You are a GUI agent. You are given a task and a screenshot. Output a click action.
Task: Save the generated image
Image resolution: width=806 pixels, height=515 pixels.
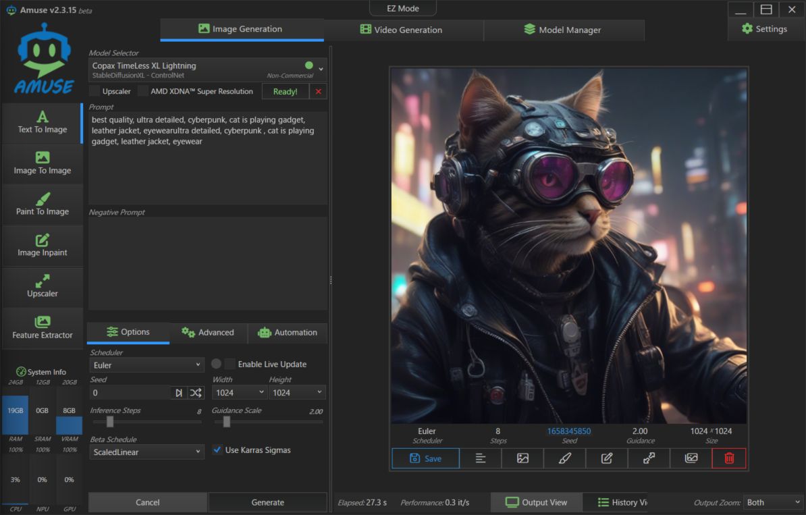[425, 458]
